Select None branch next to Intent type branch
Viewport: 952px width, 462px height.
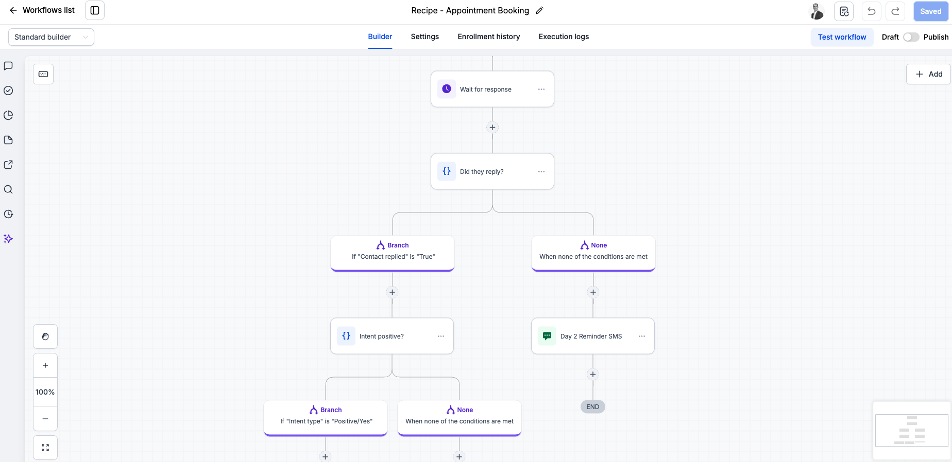coord(460,418)
